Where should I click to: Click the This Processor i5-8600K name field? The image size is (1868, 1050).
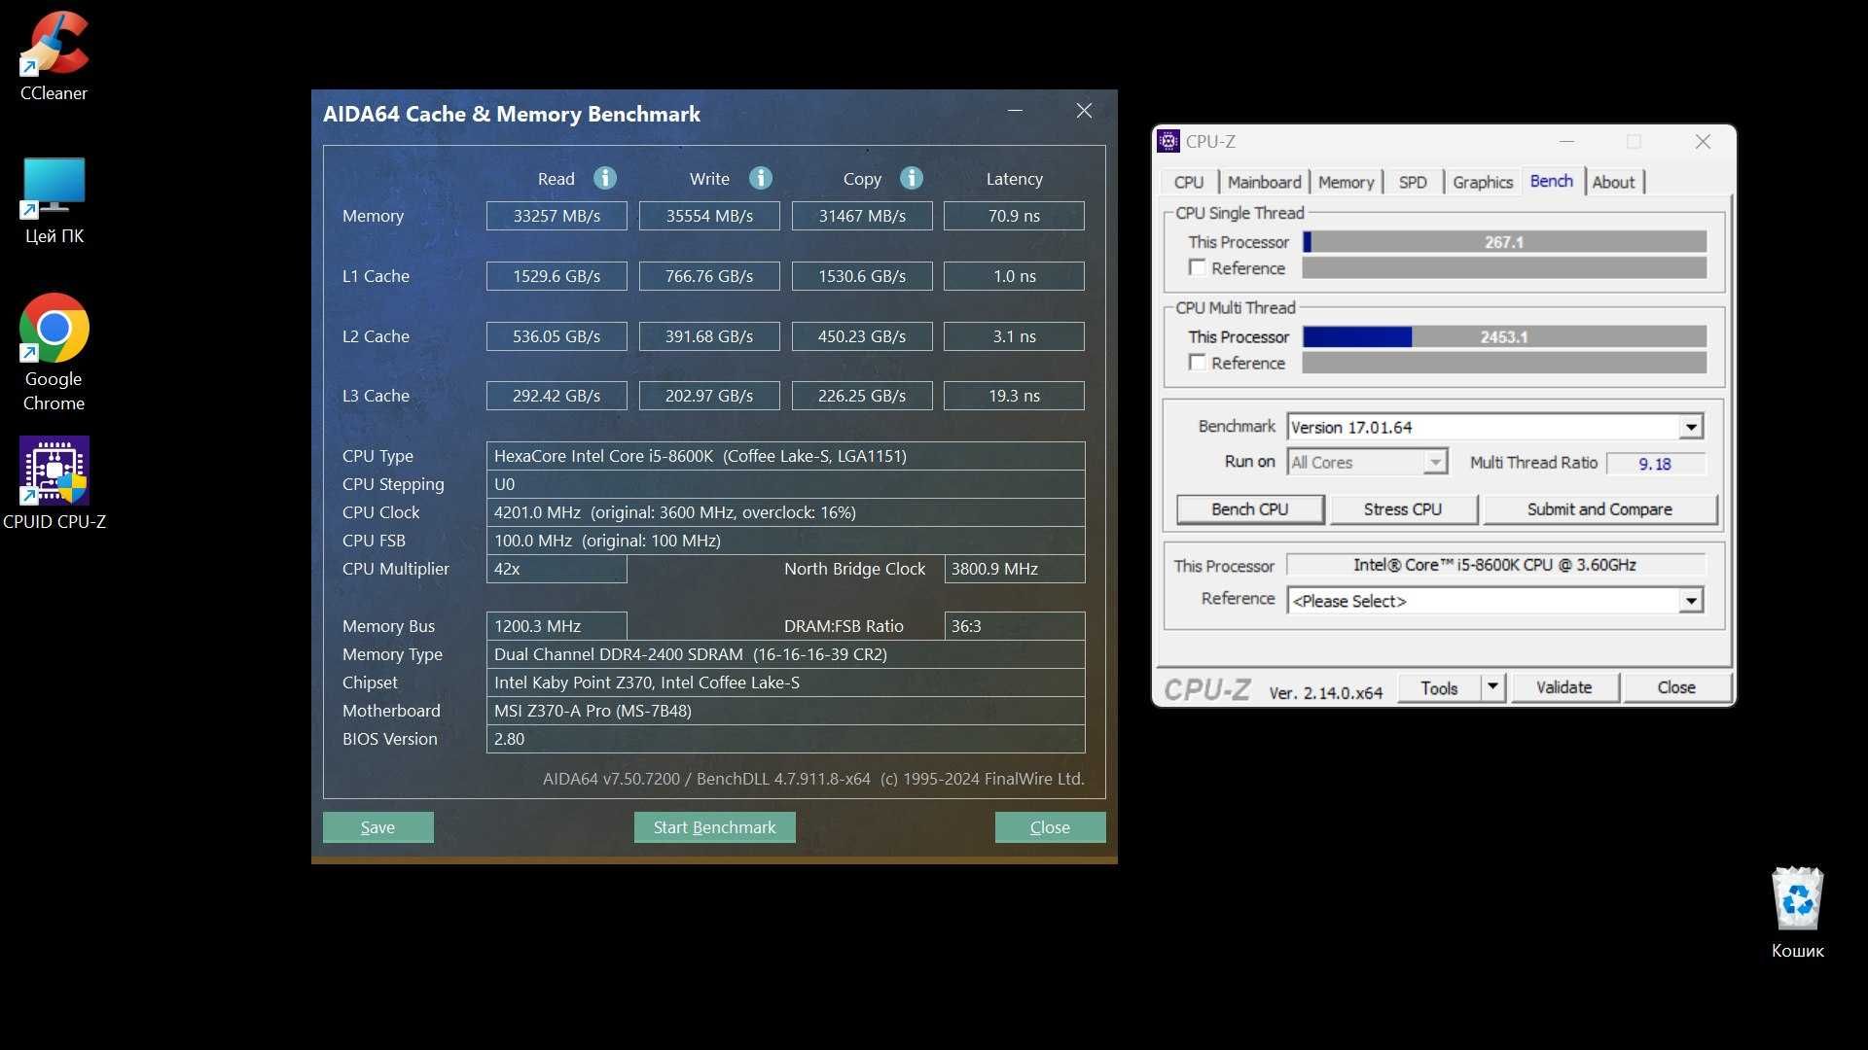pyautogui.click(x=1495, y=565)
